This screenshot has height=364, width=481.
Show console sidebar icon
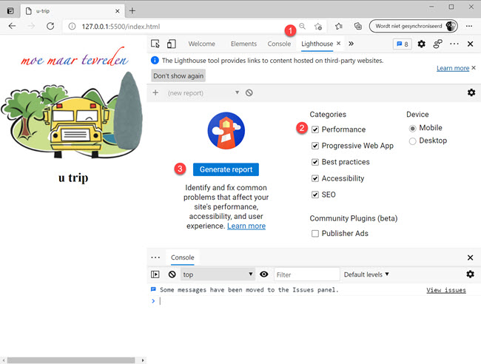tap(155, 274)
